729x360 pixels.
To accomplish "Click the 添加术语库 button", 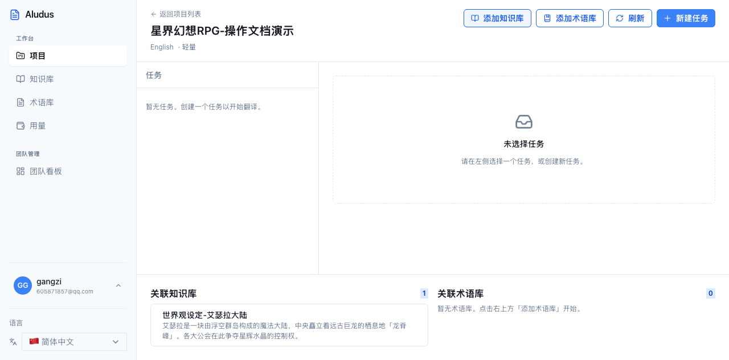I will (x=570, y=18).
